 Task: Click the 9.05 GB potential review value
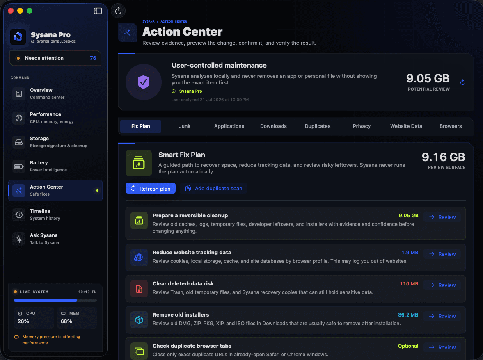point(428,78)
